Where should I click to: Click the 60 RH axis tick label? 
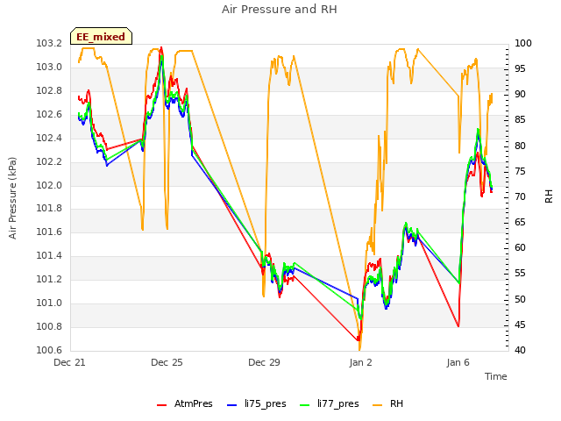(x=520, y=247)
